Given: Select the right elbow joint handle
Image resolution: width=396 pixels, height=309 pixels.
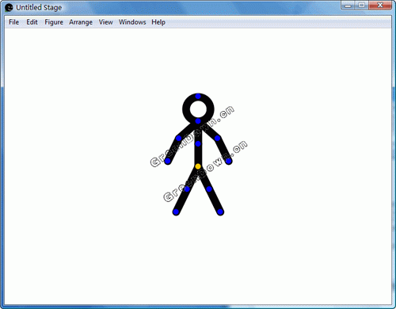Looking at the screenshot, I should click(217, 138).
